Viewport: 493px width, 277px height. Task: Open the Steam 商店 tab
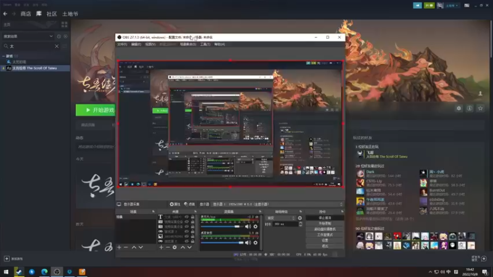click(x=26, y=14)
